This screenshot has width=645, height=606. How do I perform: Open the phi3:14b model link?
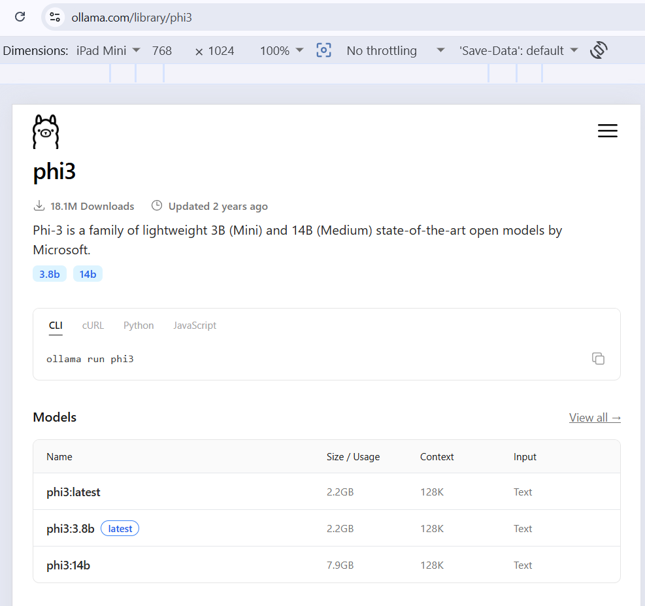click(68, 565)
